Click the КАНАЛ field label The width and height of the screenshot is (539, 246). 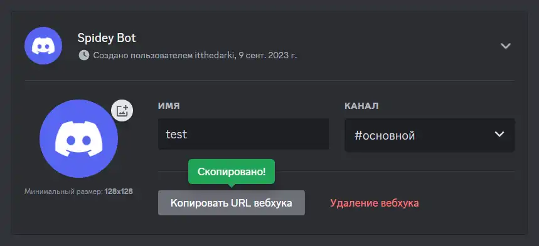pyautogui.click(x=361, y=106)
